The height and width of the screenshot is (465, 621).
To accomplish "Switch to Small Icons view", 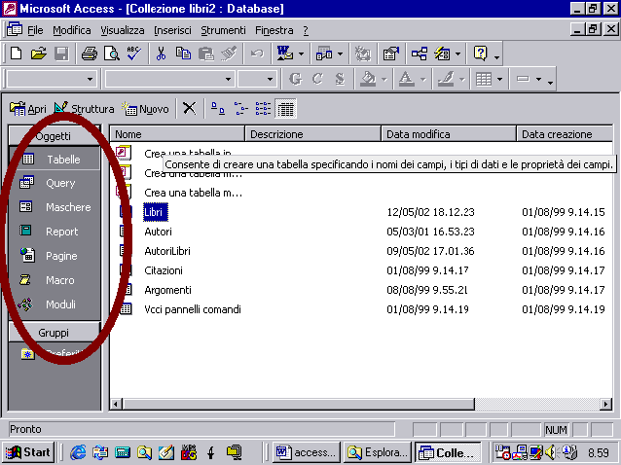I will 240,108.
